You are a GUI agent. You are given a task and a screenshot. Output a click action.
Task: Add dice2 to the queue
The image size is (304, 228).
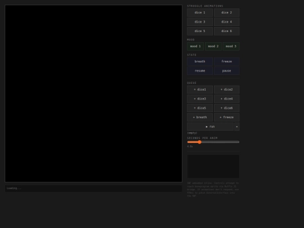click(226, 90)
